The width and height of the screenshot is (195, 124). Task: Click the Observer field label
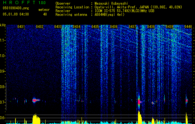(63, 3)
